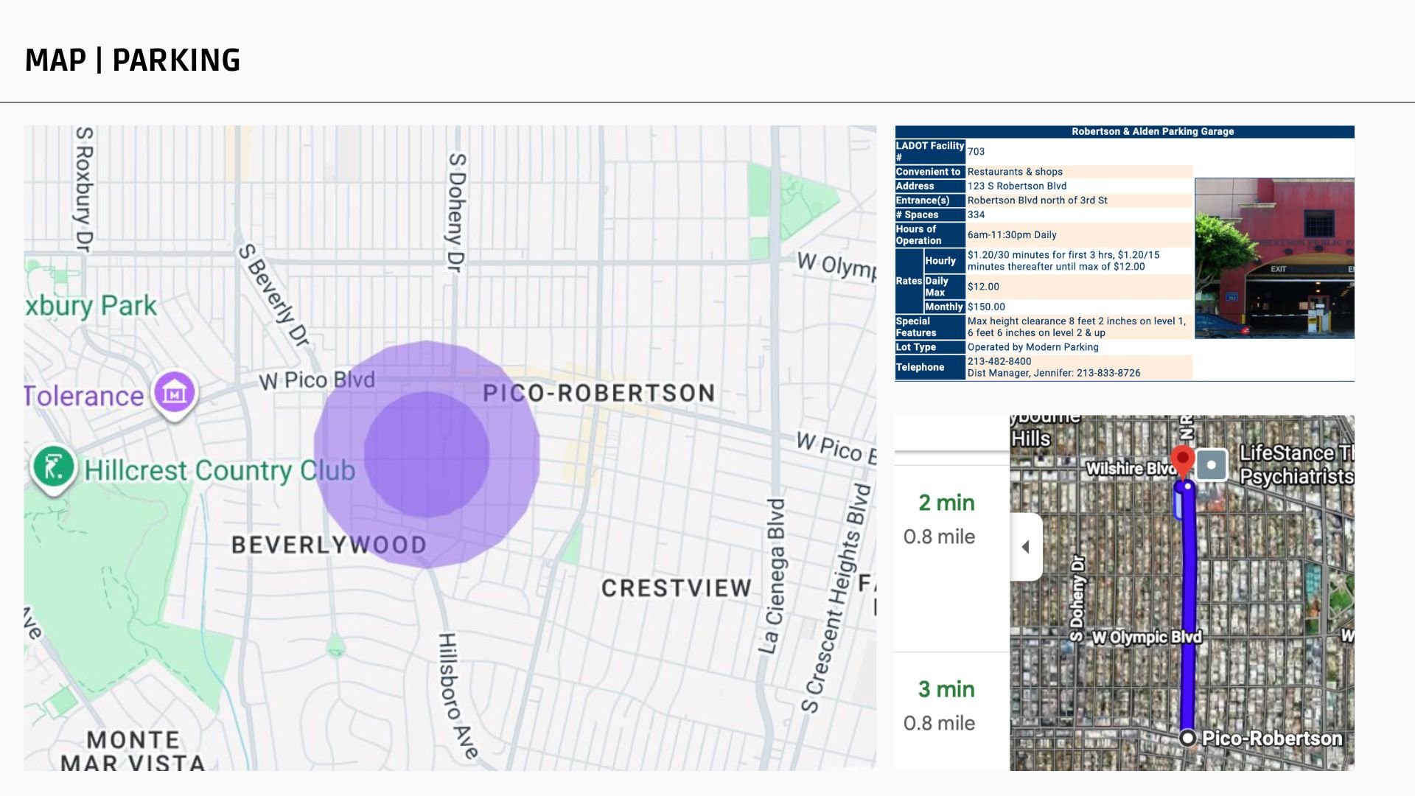Click the facility number 703 cell
The height and width of the screenshot is (796, 1415).
[x=1079, y=151]
